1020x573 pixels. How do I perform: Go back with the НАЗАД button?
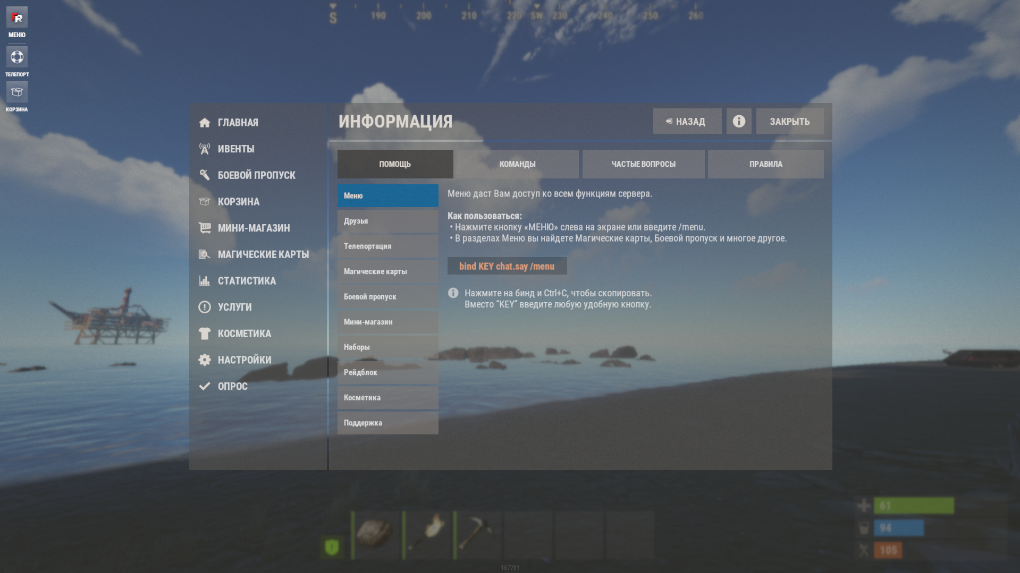[x=687, y=121]
